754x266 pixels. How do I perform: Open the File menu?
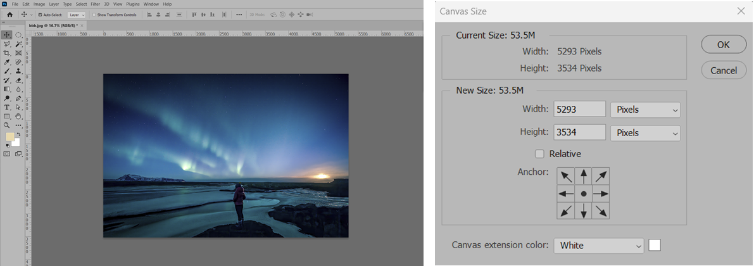(15, 4)
